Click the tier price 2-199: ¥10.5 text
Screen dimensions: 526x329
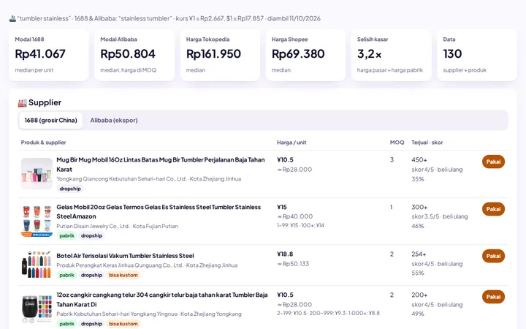click(x=291, y=313)
